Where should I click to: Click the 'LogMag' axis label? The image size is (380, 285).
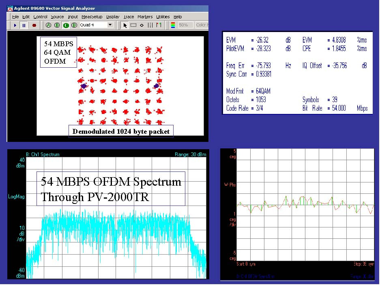17,197
